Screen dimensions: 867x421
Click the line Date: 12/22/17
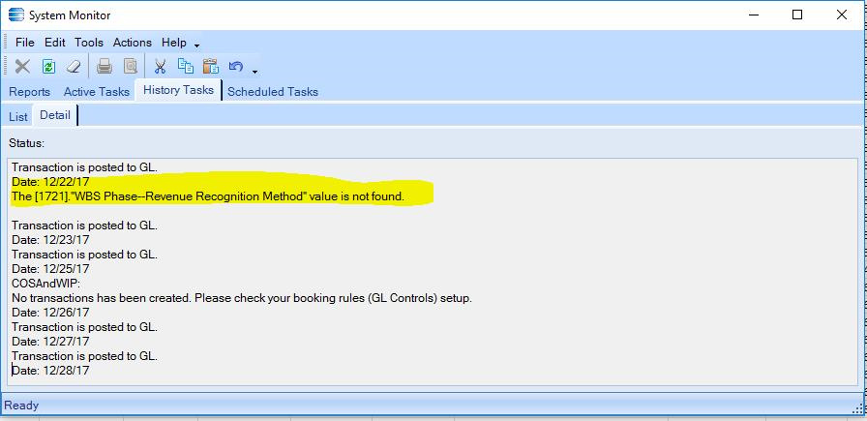pyautogui.click(x=50, y=181)
